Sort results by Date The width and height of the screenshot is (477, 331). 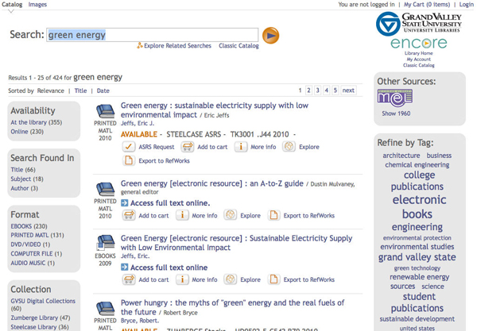coord(103,91)
